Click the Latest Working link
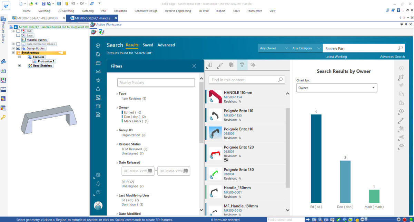 click(x=336, y=57)
